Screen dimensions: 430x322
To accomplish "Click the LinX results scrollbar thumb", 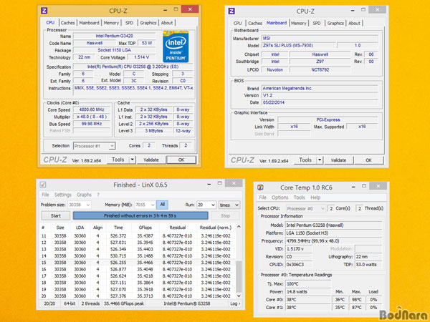I will click(239, 276).
